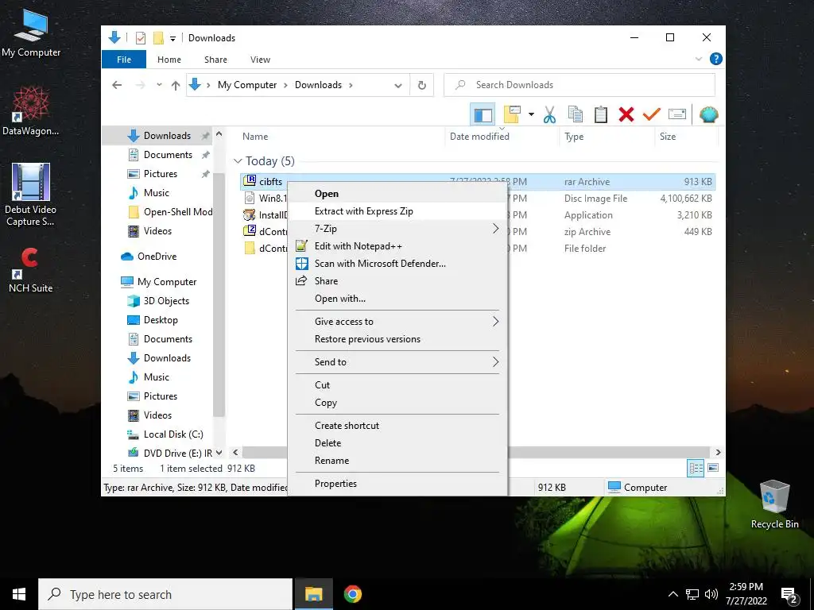Click the refresh button in address bar

pyautogui.click(x=422, y=85)
